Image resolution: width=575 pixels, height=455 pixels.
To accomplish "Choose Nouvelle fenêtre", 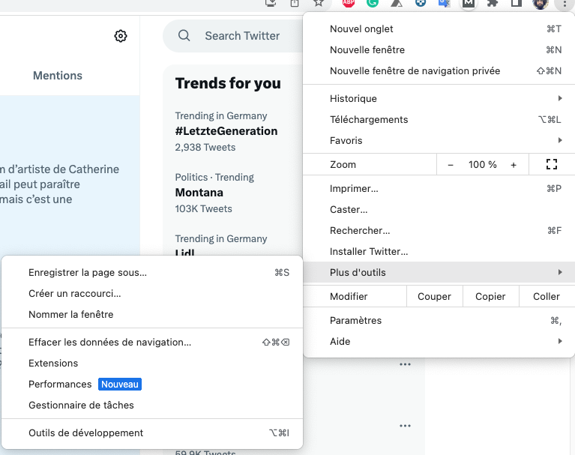I will pyautogui.click(x=439, y=50).
